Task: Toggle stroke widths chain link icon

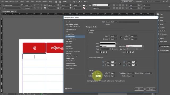Action: 121,37
